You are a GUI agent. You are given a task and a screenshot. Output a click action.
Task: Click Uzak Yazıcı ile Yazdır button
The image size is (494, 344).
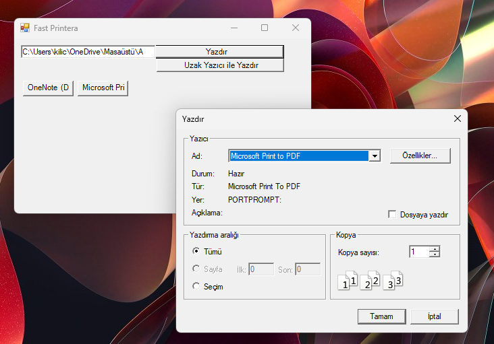tap(220, 65)
